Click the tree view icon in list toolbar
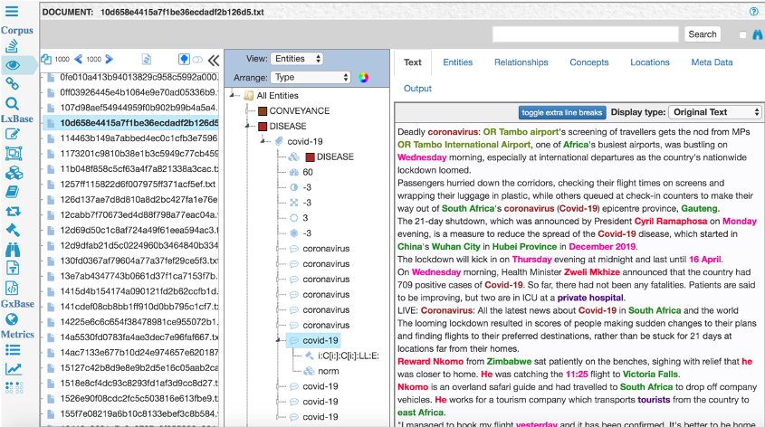The height and width of the screenshot is (427, 765). (x=184, y=60)
